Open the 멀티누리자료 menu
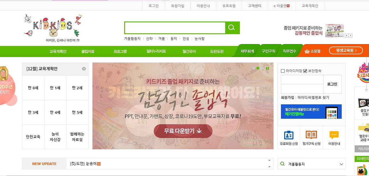 (156, 51)
